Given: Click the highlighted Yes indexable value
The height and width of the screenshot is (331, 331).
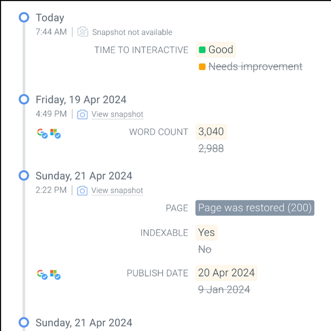Looking at the screenshot, I should [206, 232].
